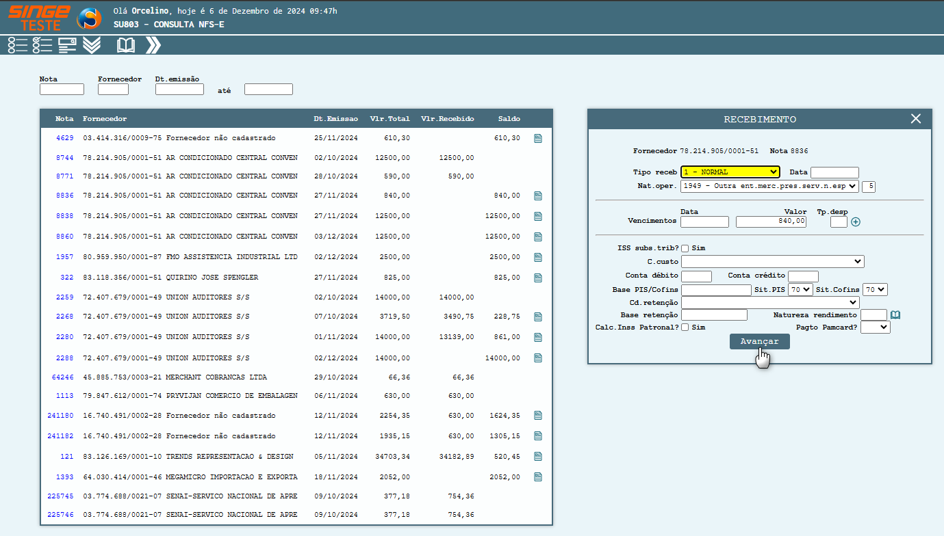Enable Calc.Inss Patronal Sim checkbox
Viewport: 944px width, 536px height.
coord(685,327)
